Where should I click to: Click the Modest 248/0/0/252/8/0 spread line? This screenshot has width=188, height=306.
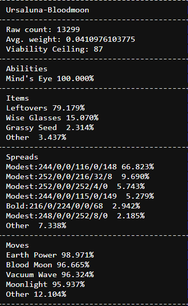(x=75, y=216)
